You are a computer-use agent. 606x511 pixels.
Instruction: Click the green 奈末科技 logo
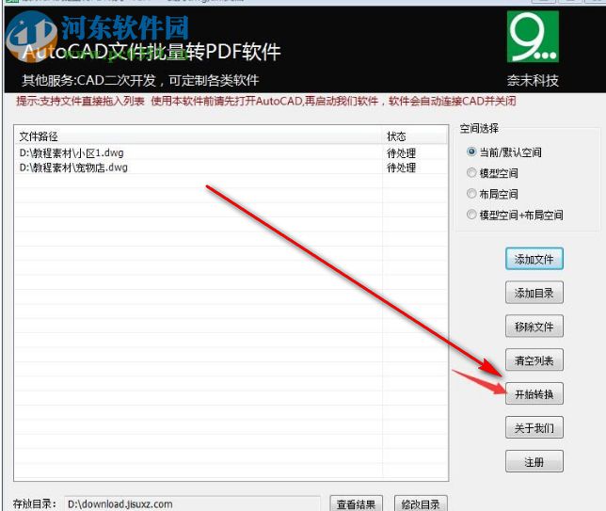tap(533, 37)
